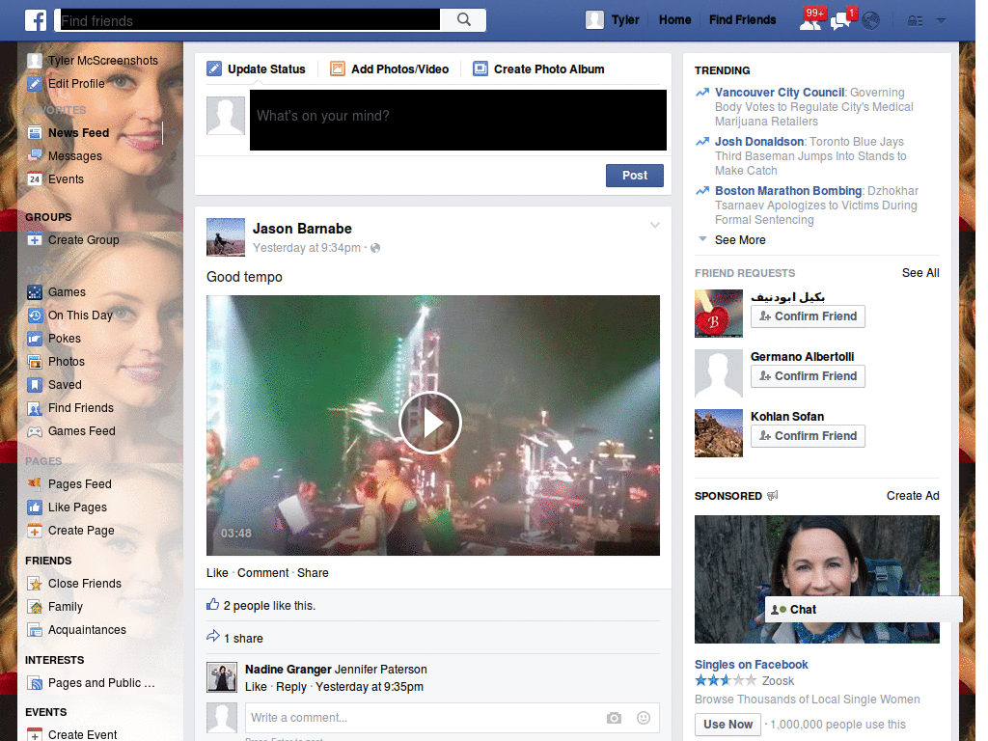This screenshot has height=741, width=988.
Task: Click the Close Friends star icon
Action: [x=35, y=584]
